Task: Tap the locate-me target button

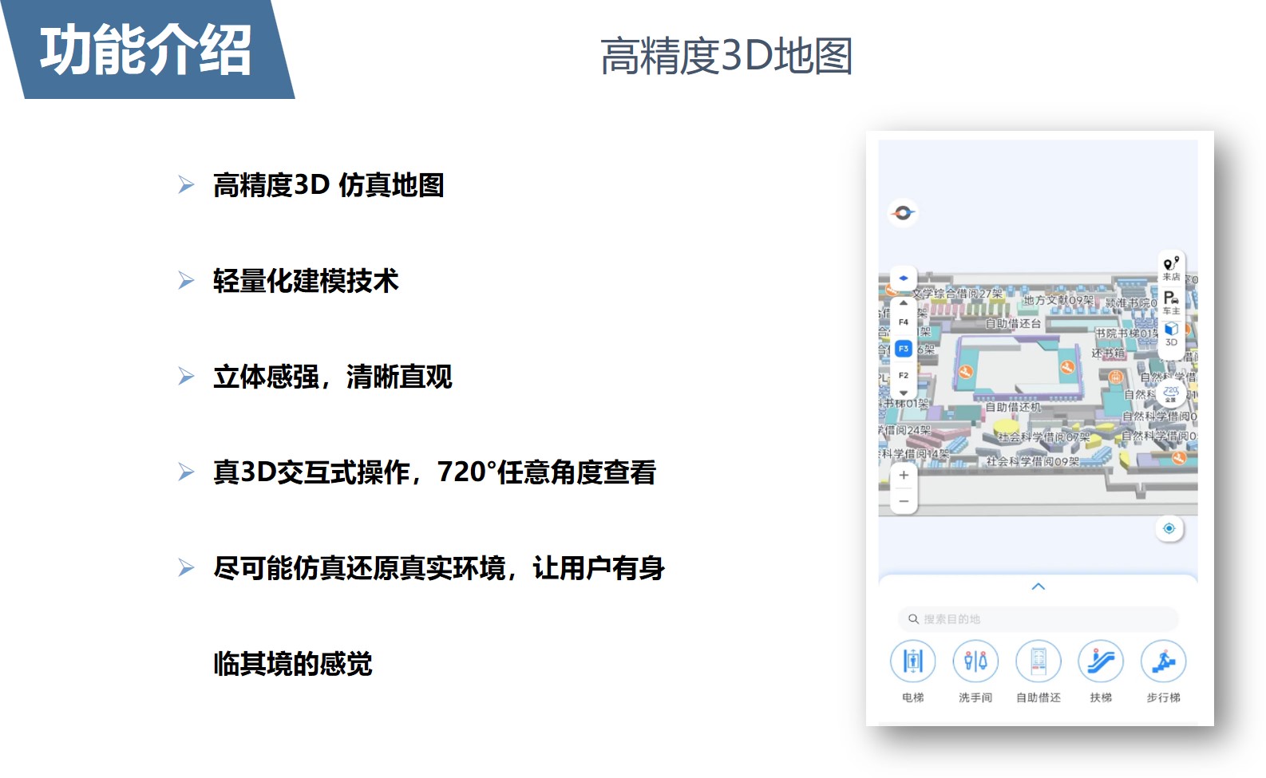Action: pyautogui.click(x=1169, y=528)
